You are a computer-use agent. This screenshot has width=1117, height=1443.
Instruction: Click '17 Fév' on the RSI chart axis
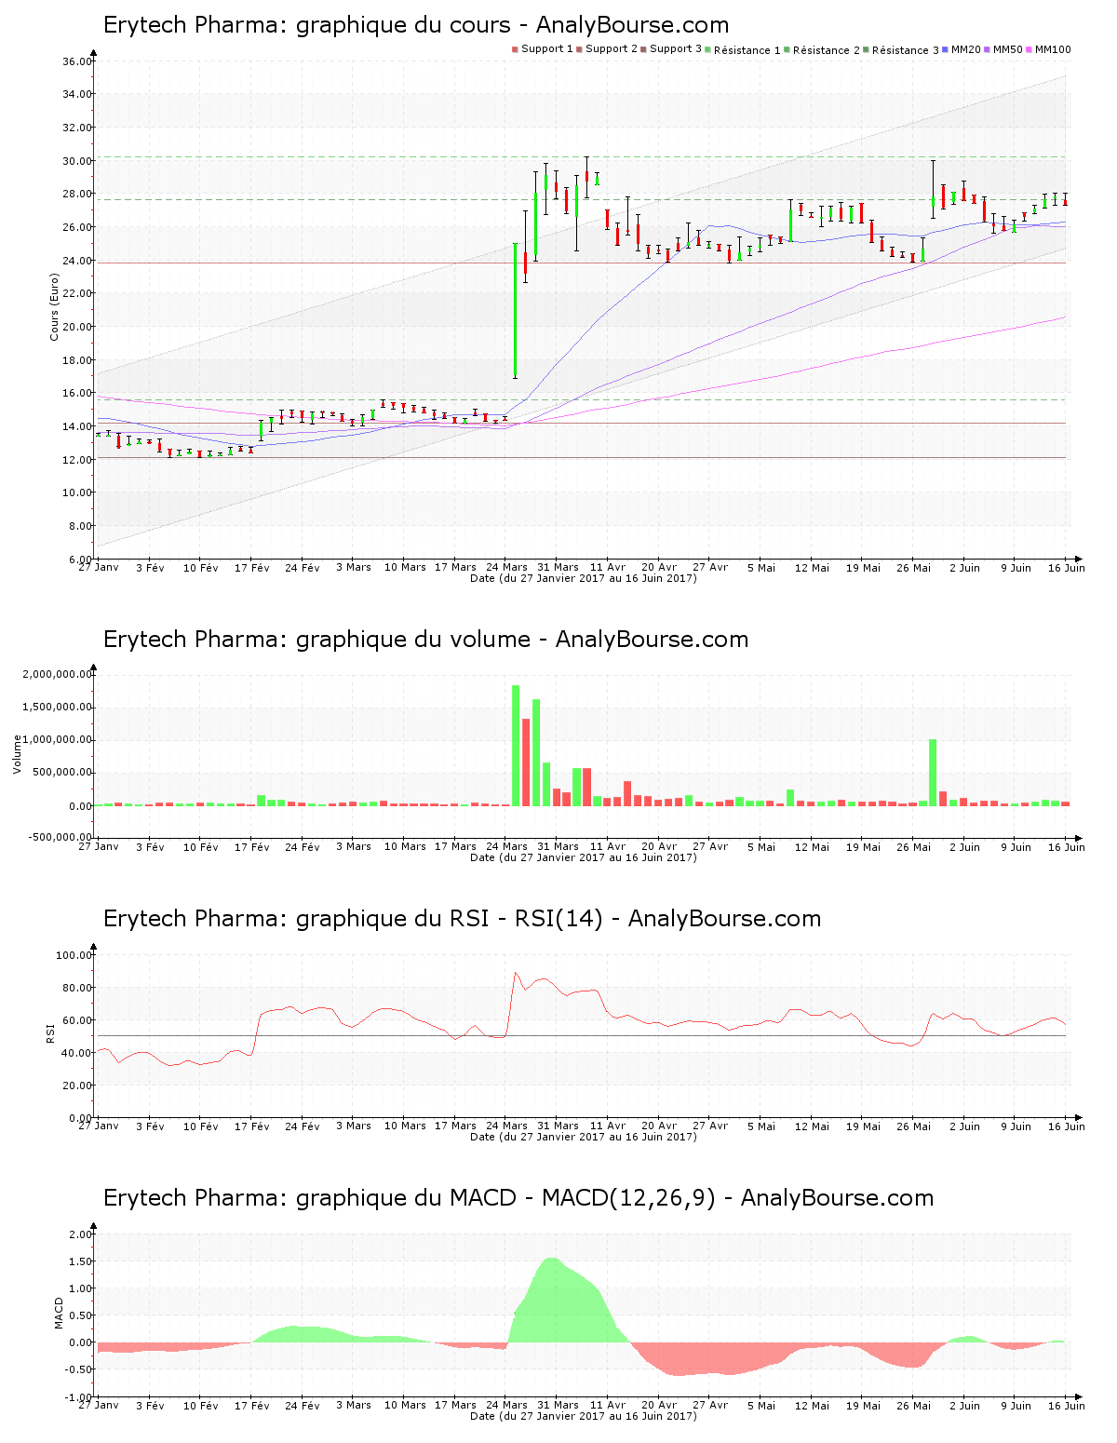[251, 1126]
